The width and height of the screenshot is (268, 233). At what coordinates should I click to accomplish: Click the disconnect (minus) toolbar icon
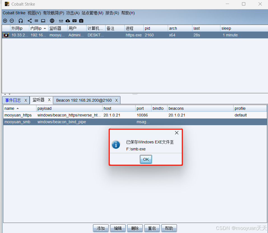click(12, 21)
